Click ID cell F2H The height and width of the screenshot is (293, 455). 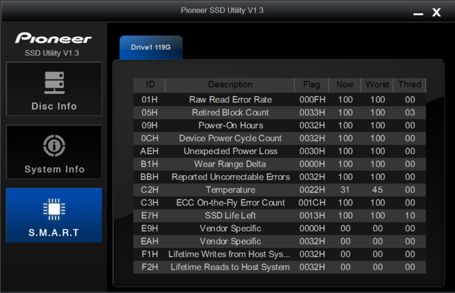(x=149, y=267)
